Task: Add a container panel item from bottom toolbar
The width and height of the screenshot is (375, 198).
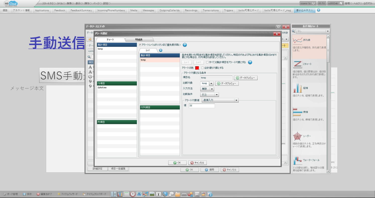Action: point(203,194)
